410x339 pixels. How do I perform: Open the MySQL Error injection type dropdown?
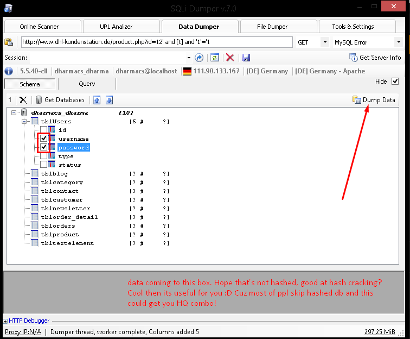[x=399, y=42]
